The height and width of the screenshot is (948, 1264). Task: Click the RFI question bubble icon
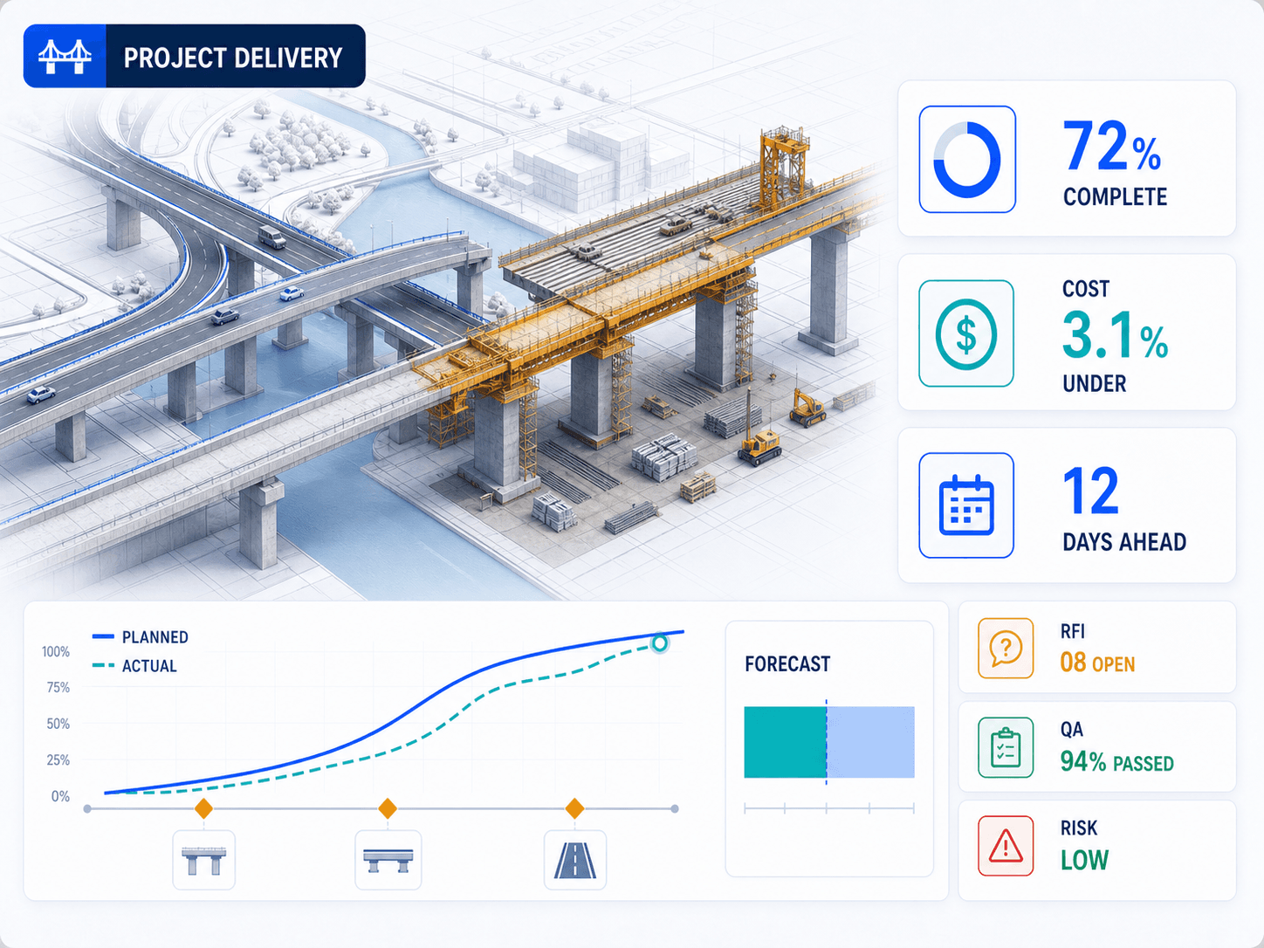(x=1006, y=648)
